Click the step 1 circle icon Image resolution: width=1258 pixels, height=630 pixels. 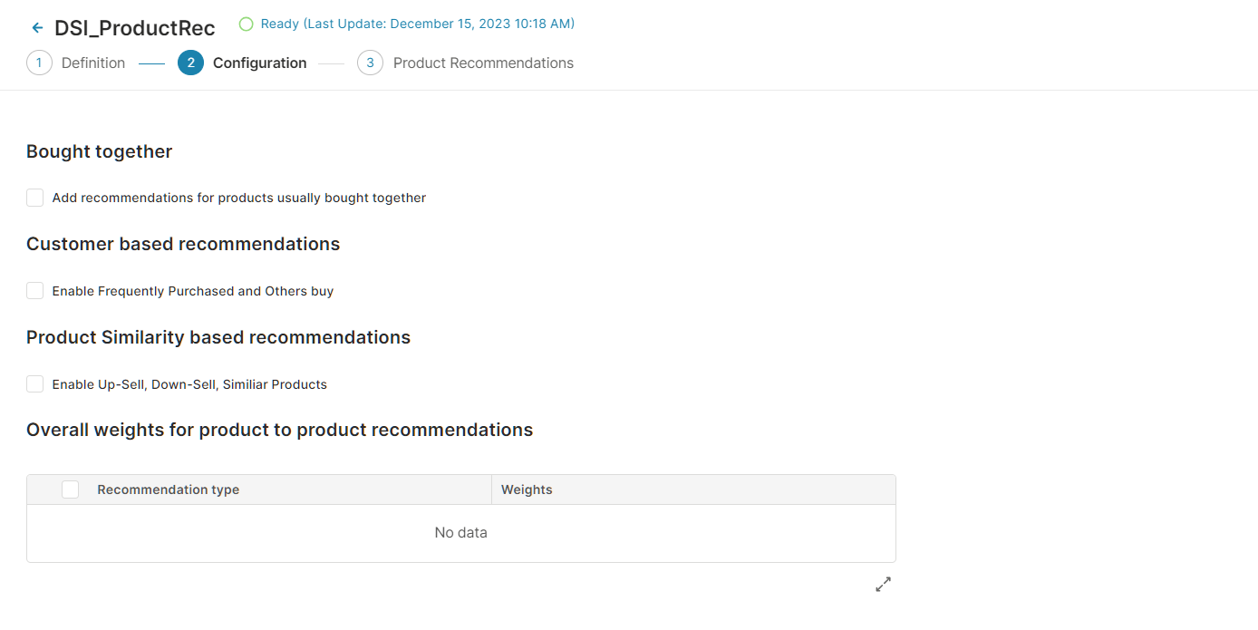[x=39, y=63]
